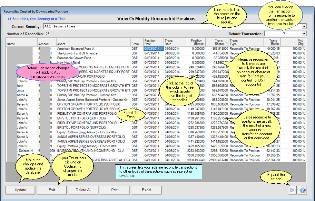
Task: Select The Growth Fund Of America row
Action: coord(77,53)
